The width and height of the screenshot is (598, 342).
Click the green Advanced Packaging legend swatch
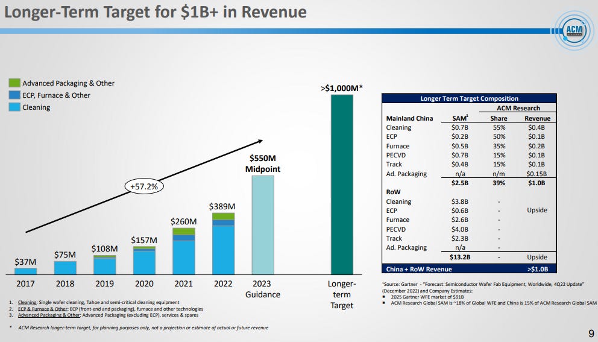(14, 83)
